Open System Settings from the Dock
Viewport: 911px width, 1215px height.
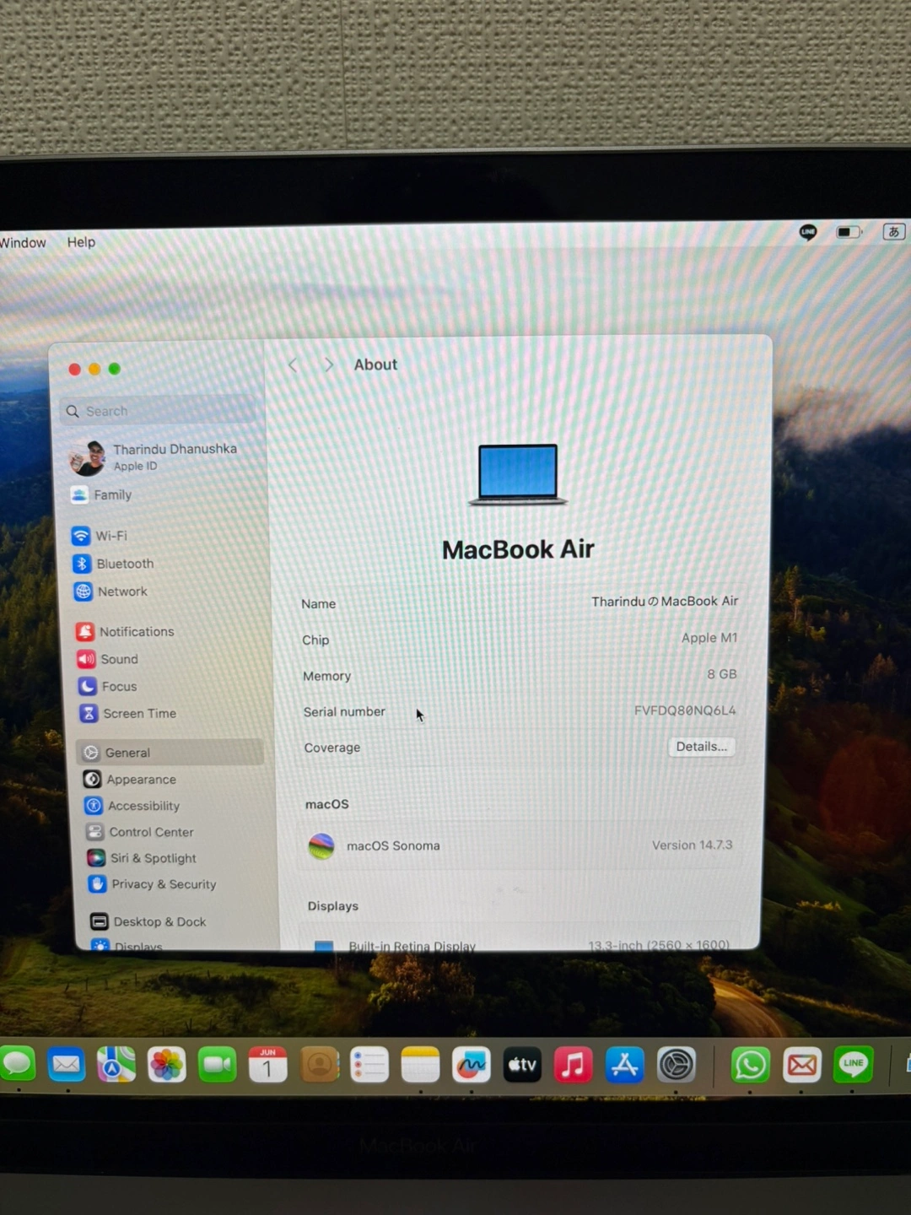[x=676, y=1065]
